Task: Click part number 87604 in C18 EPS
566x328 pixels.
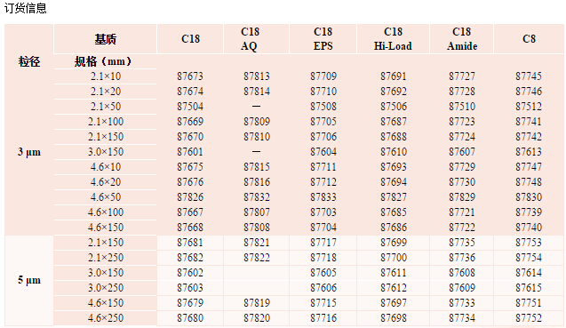Action: [x=323, y=152]
